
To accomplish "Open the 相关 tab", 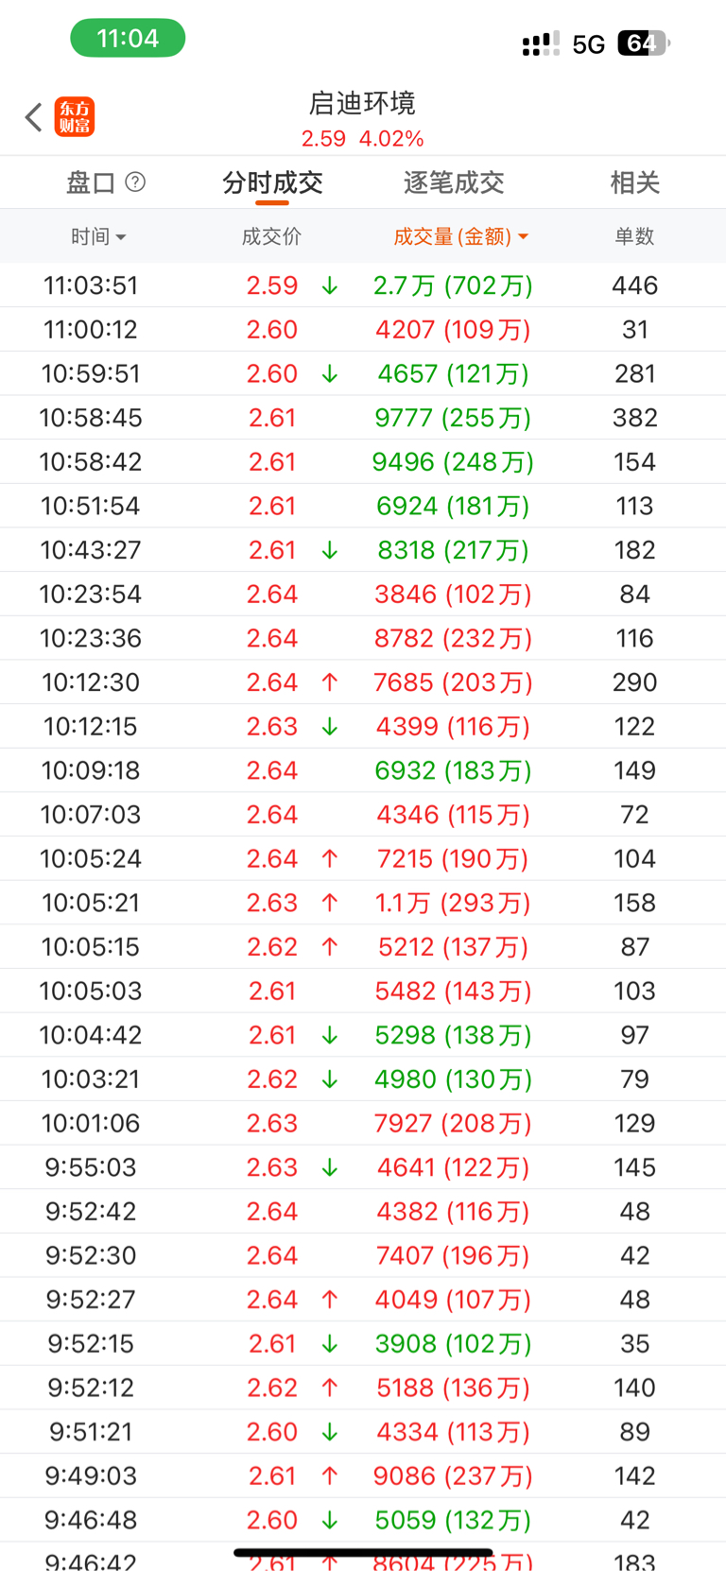I will (634, 182).
